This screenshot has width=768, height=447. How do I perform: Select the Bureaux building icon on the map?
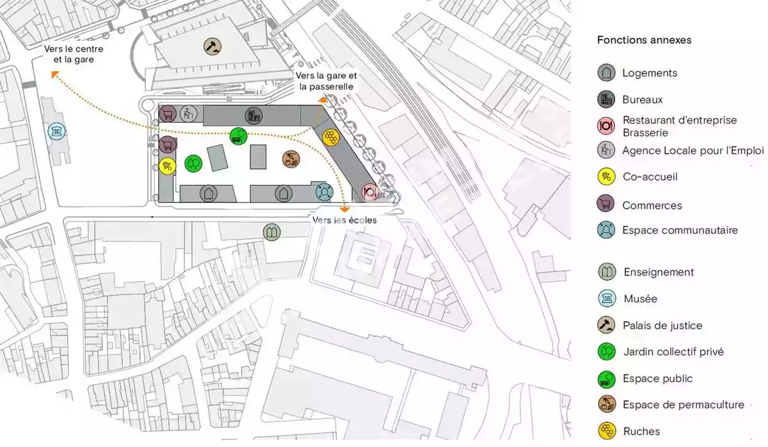click(x=254, y=115)
